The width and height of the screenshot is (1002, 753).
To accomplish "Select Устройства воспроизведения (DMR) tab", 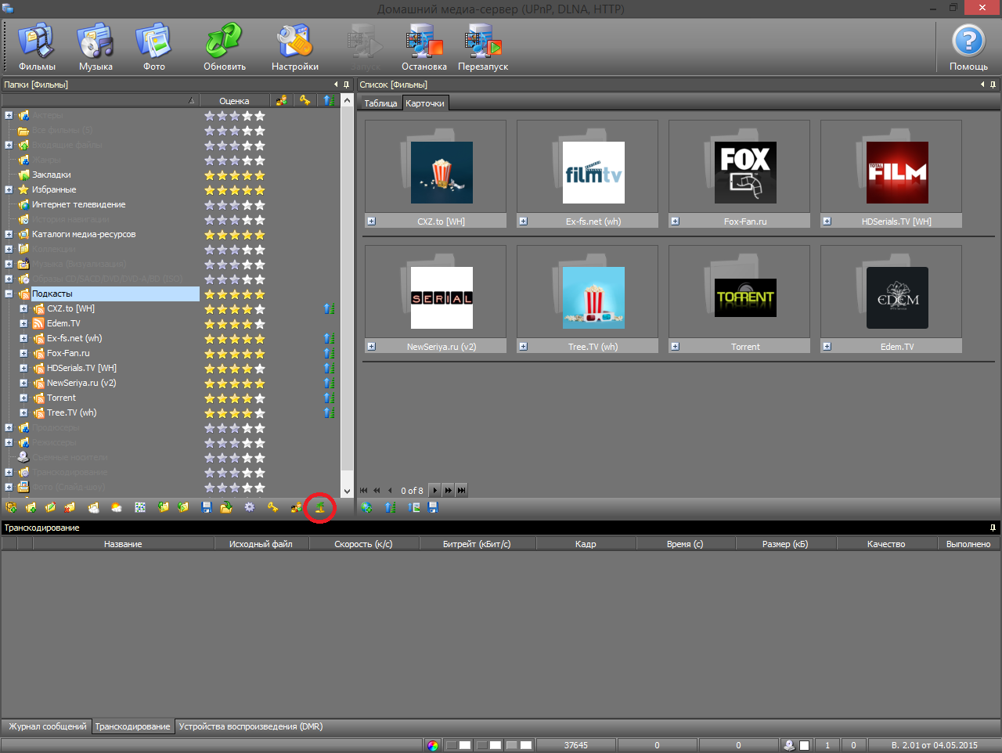I will pyautogui.click(x=250, y=726).
